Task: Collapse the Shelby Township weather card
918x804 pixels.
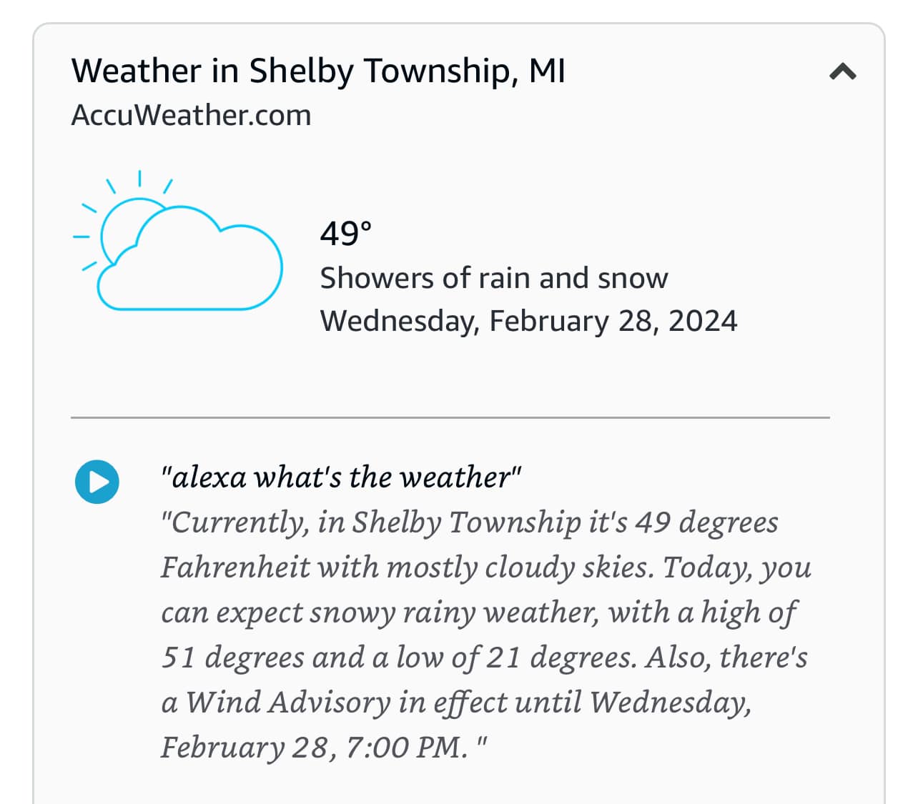Action: point(842,71)
